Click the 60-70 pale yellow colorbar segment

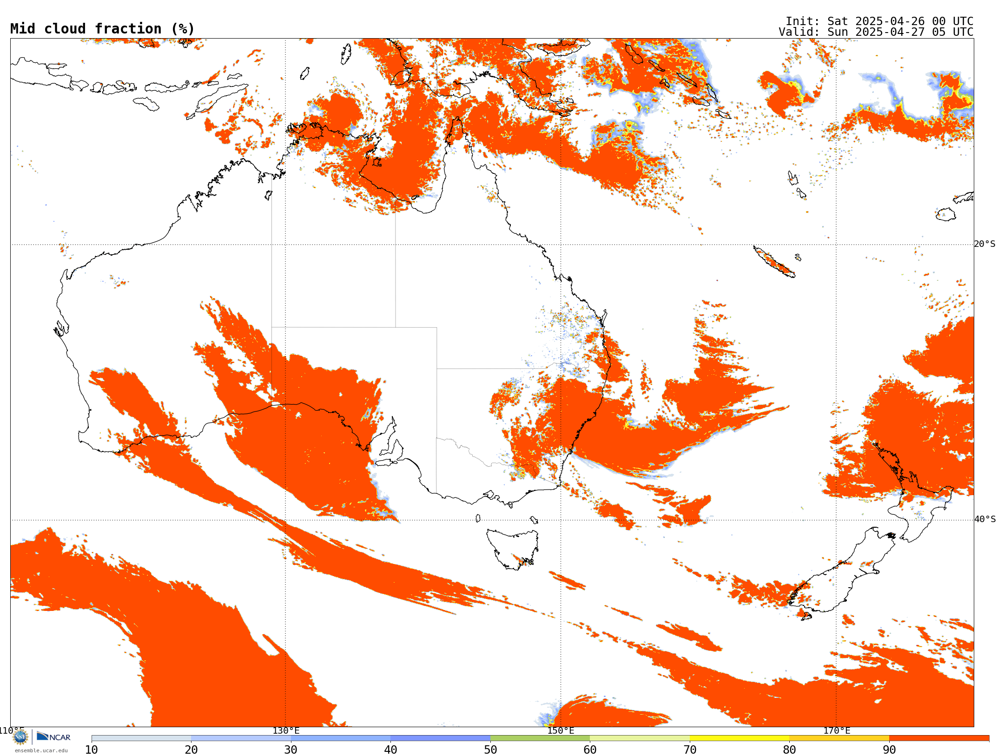point(640,738)
